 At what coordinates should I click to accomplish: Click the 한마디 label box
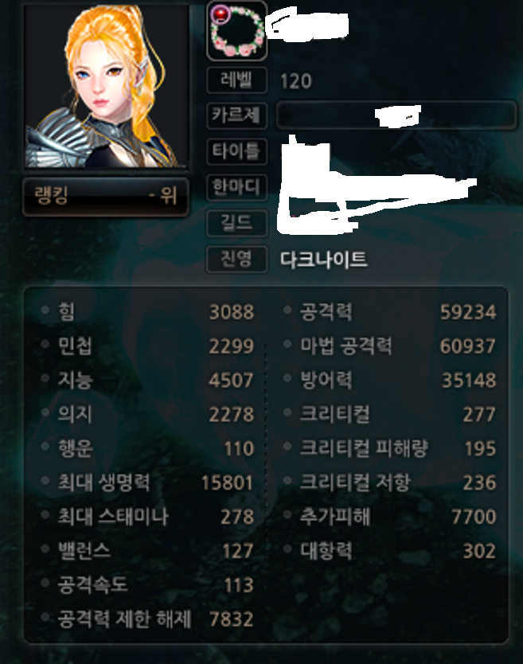[236, 187]
